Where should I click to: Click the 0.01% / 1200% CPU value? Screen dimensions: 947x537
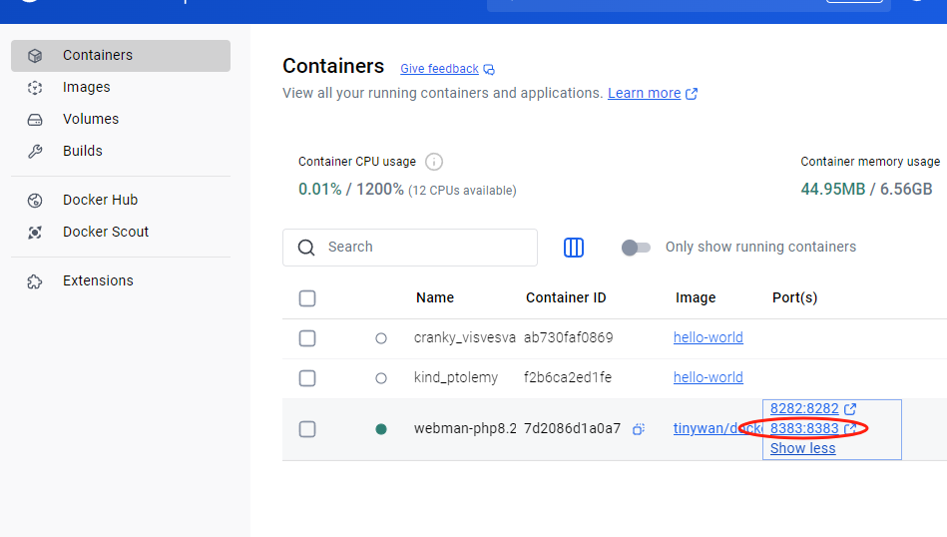pyautogui.click(x=351, y=189)
